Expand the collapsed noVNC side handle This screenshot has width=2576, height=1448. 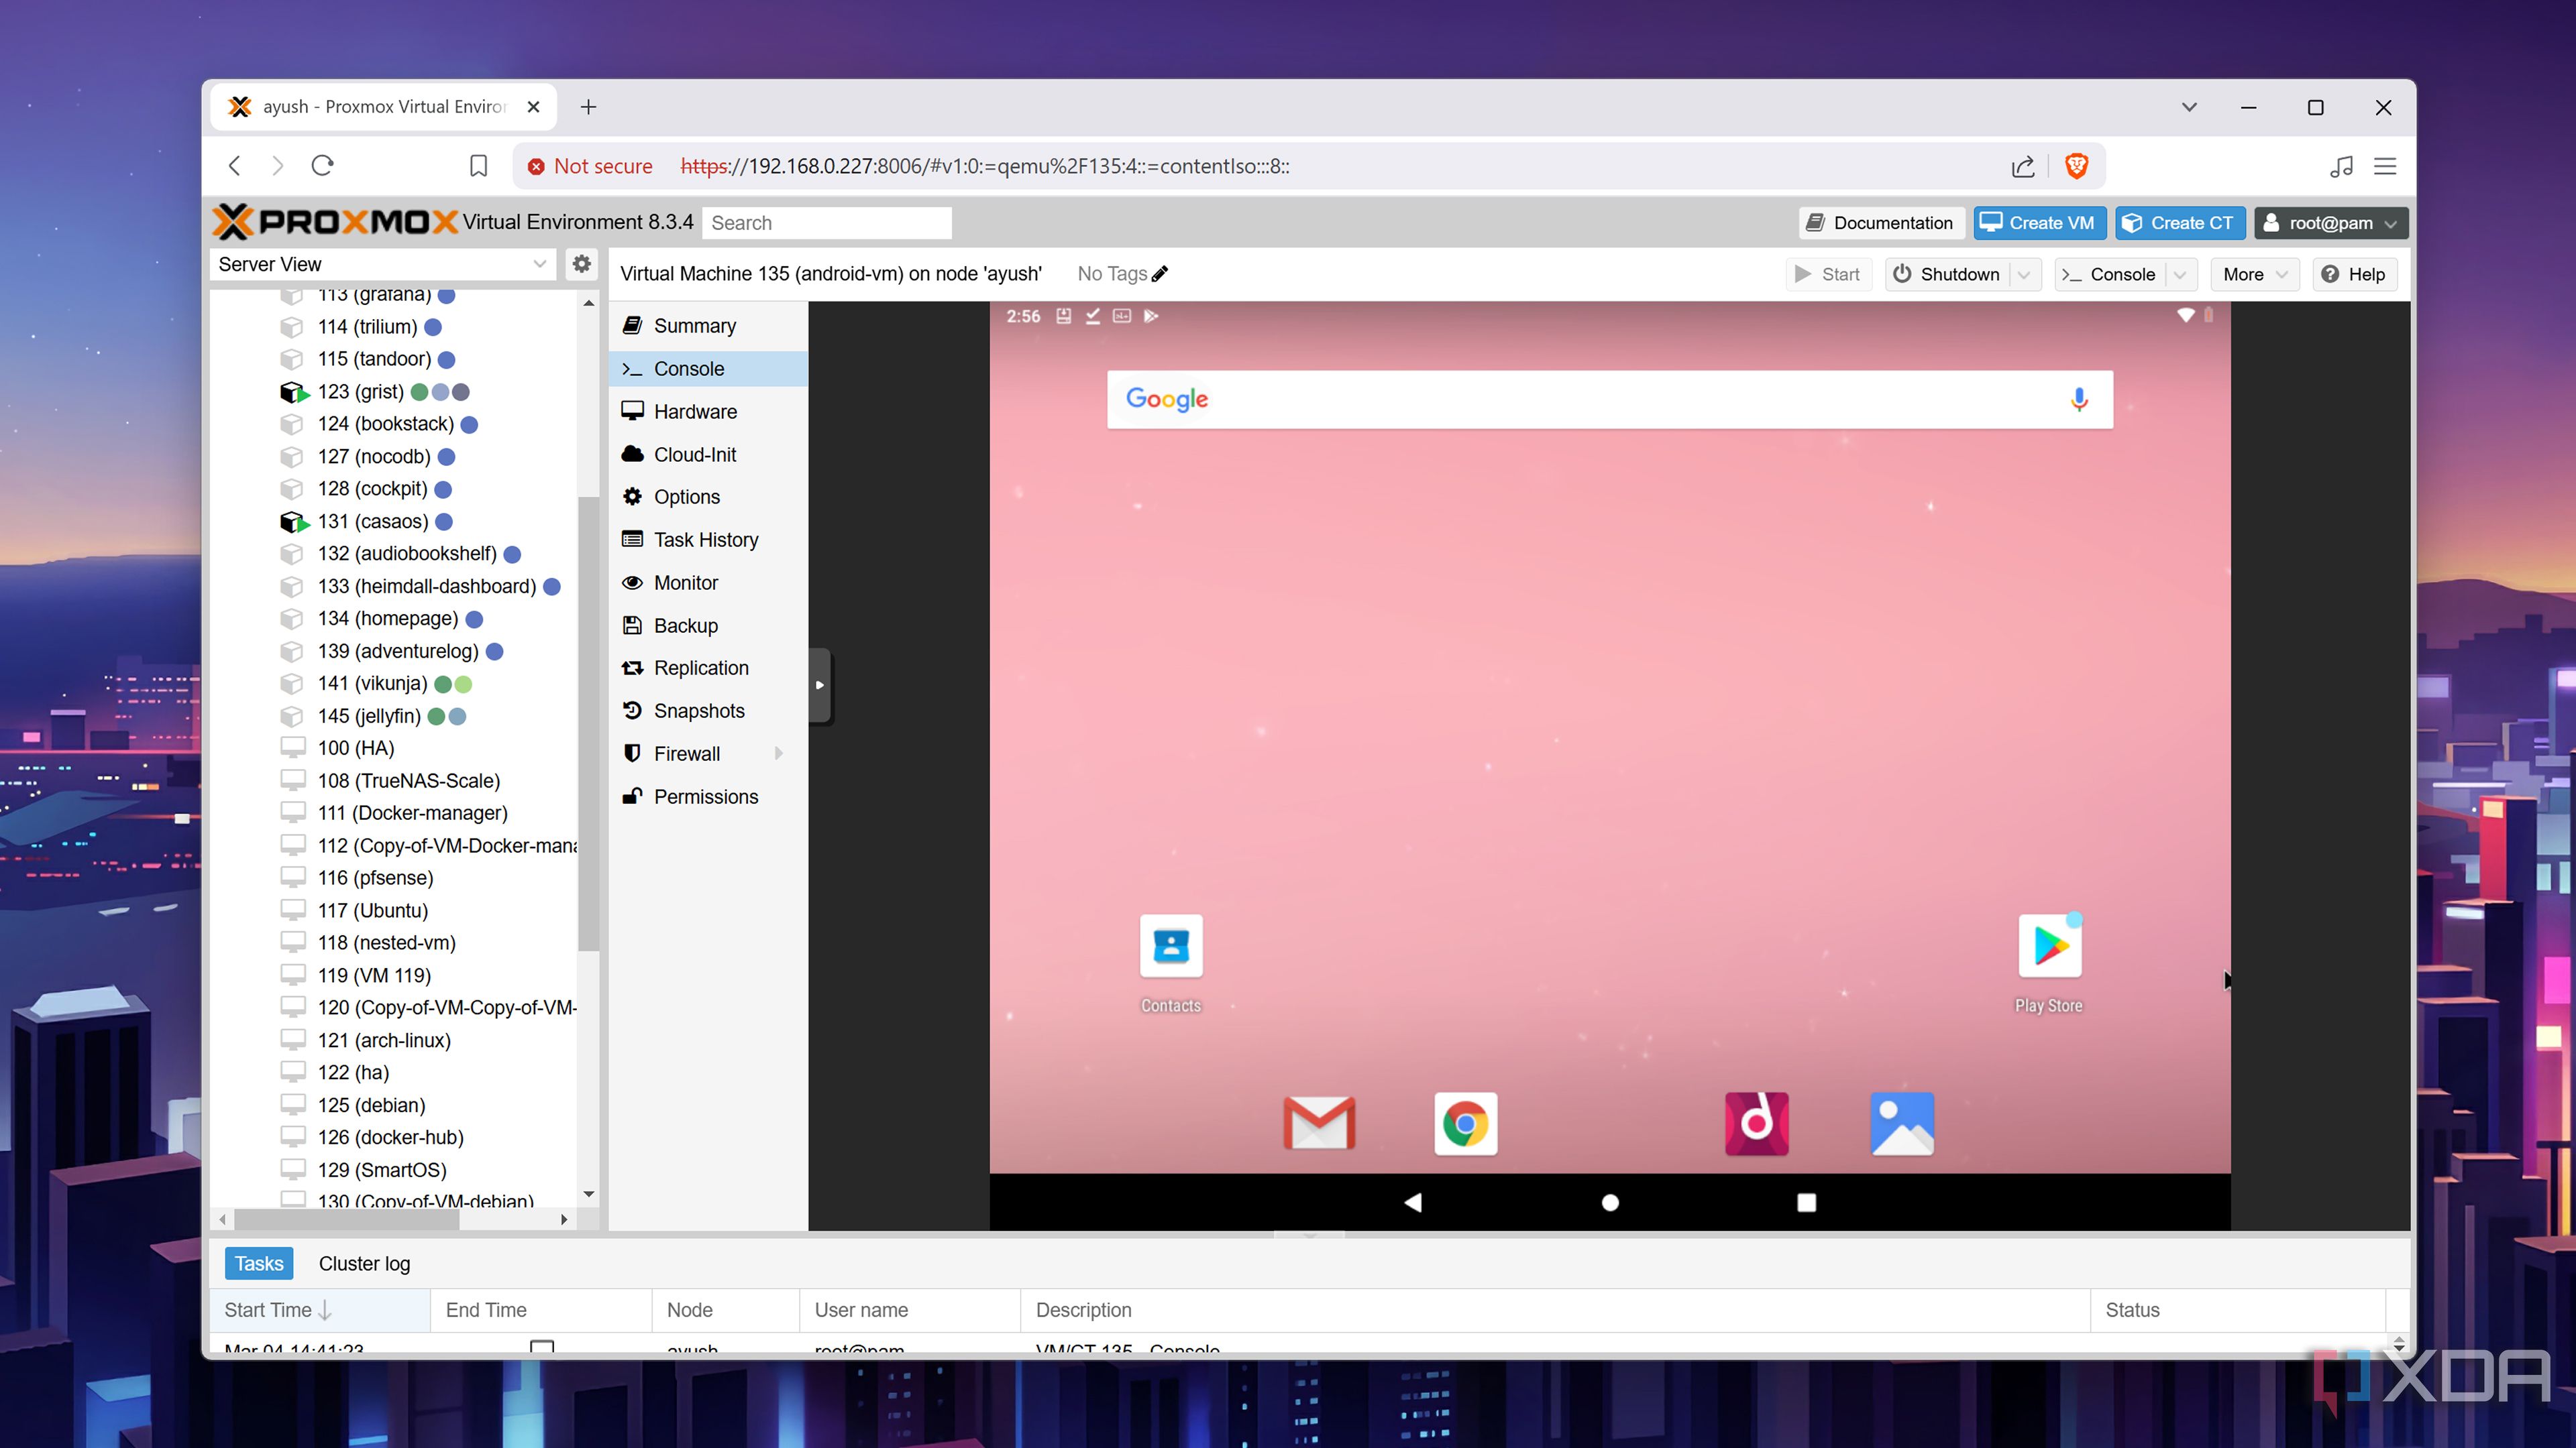819,684
